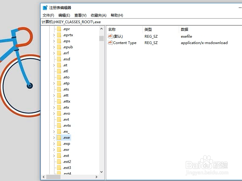Minimize the Registry Editor window
The image size is (242, 181).
(x=240, y=8)
